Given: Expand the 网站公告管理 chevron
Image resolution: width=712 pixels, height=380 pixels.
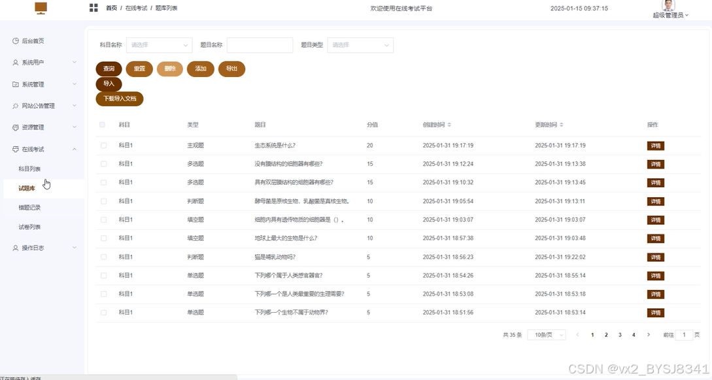Looking at the screenshot, I should (75, 106).
